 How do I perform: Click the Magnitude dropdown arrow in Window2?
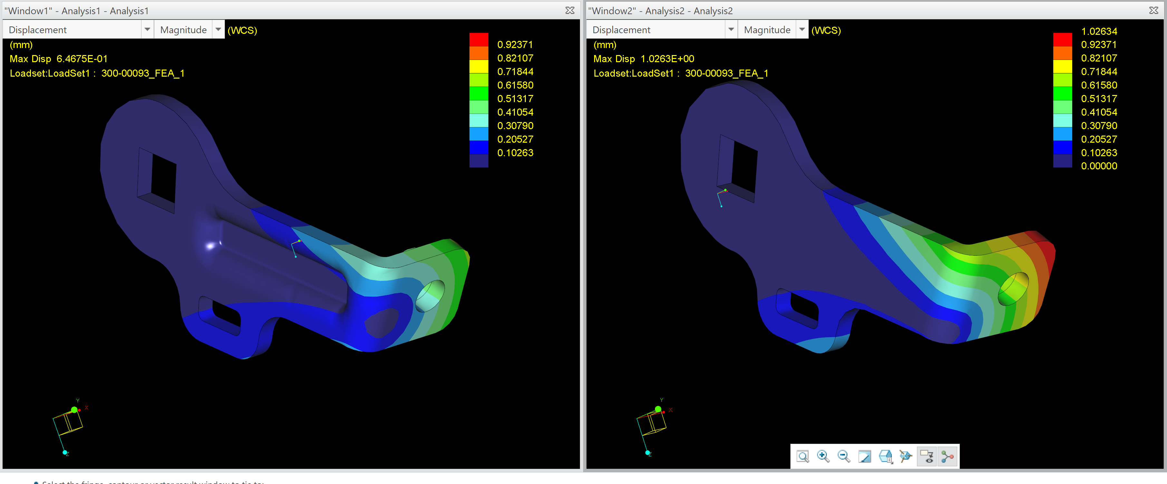(x=801, y=30)
